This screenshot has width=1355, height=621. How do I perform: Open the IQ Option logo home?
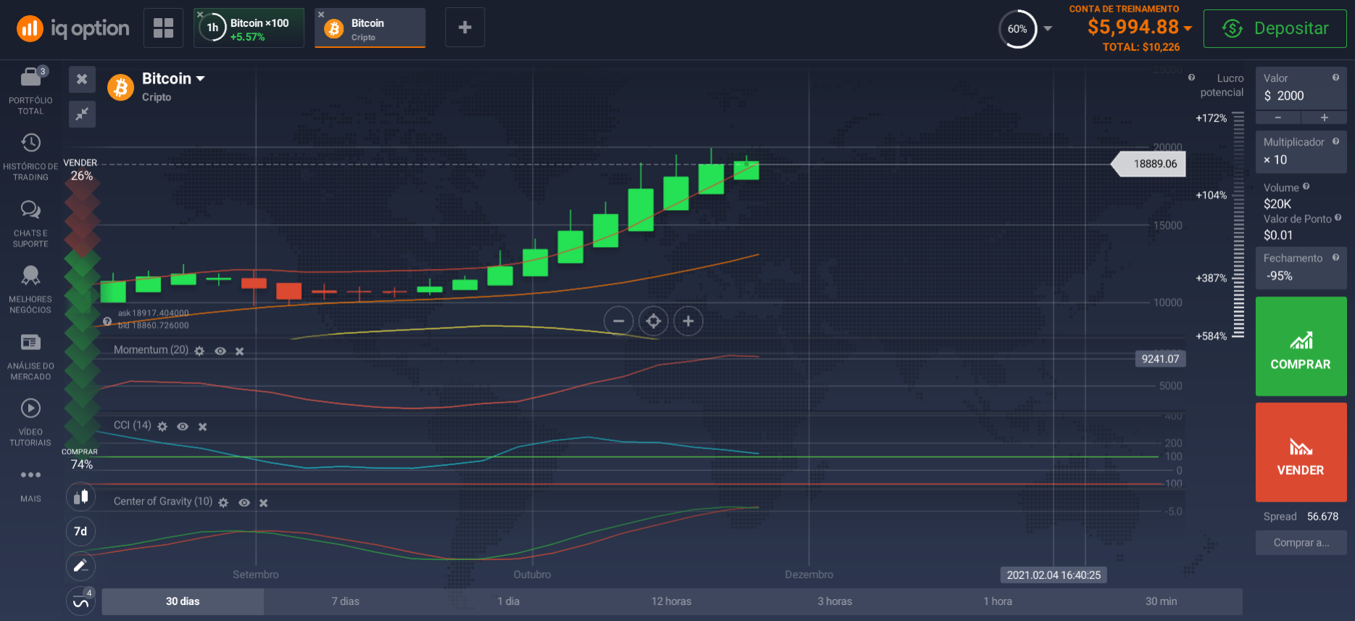point(72,28)
